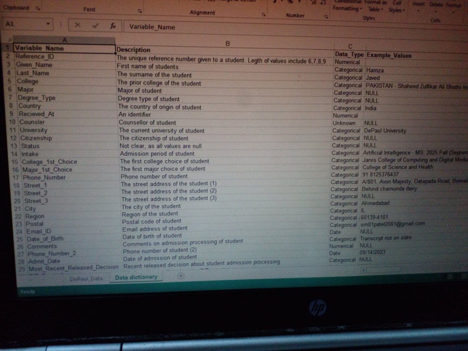Select the Major_1st_Choice cell

click(x=71, y=169)
